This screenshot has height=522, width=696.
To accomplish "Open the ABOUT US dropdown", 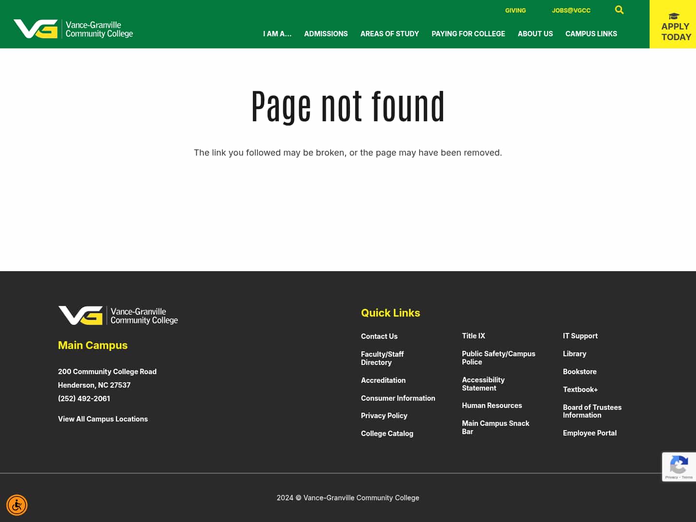I will pyautogui.click(x=535, y=34).
